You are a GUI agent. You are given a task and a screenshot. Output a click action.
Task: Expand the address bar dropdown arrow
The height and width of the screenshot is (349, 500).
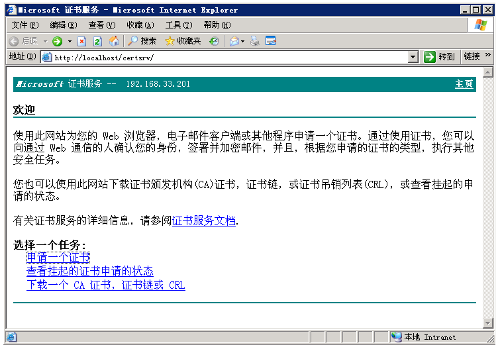tap(413, 57)
